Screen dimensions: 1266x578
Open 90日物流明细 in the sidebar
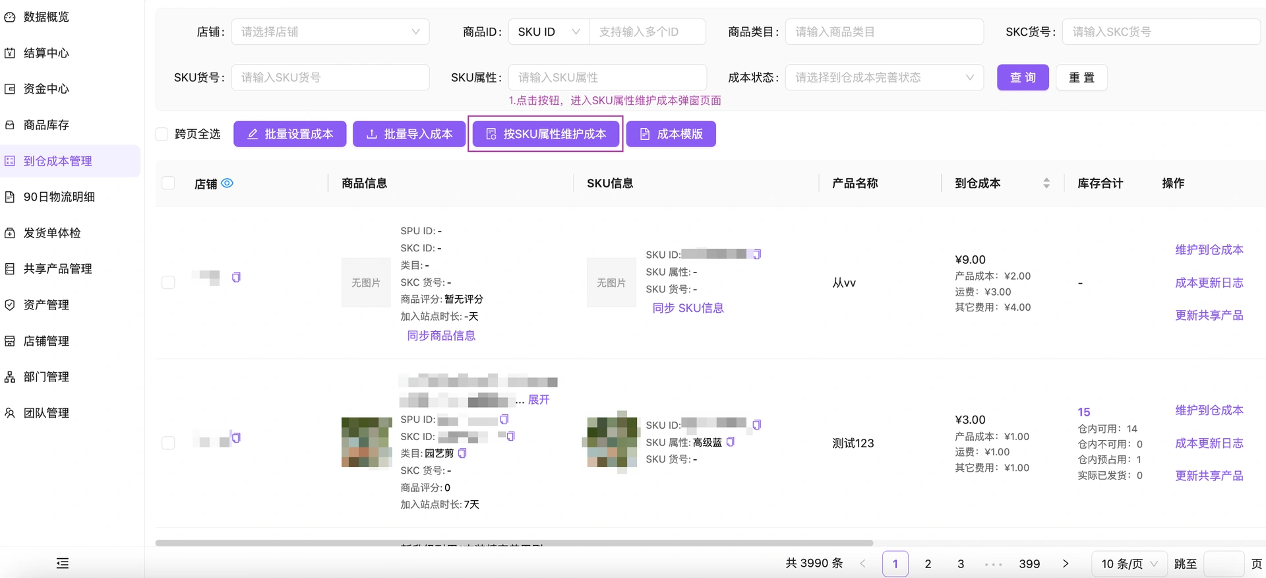[59, 197]
